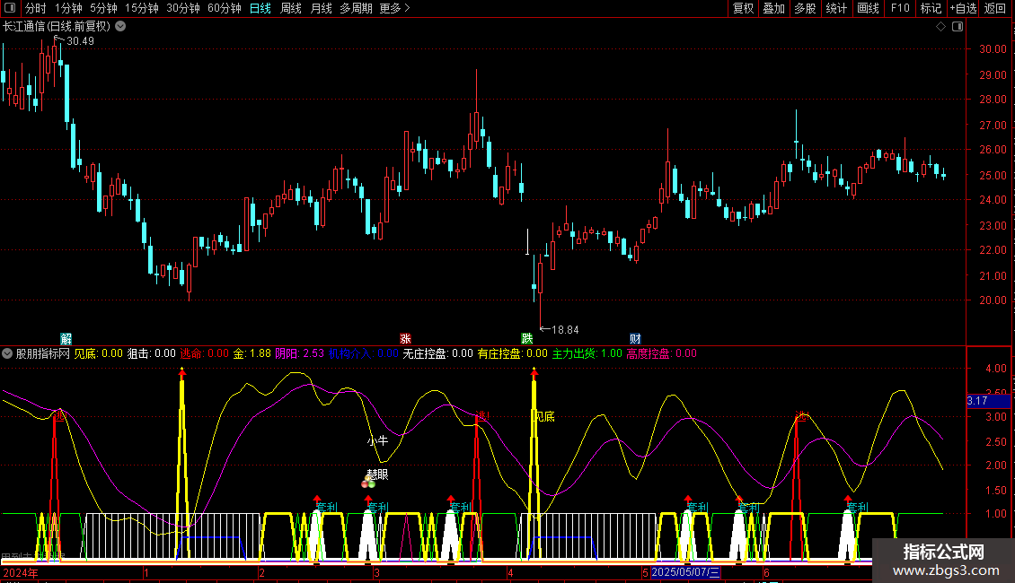Toggle the 叠加 overlay option

773,8
